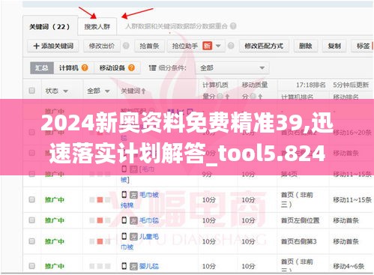Tick checkbox for 毛巾被纯棉 row
This screenshot has height=275, width=374.
pyautogui.click(x=31, y=199)
